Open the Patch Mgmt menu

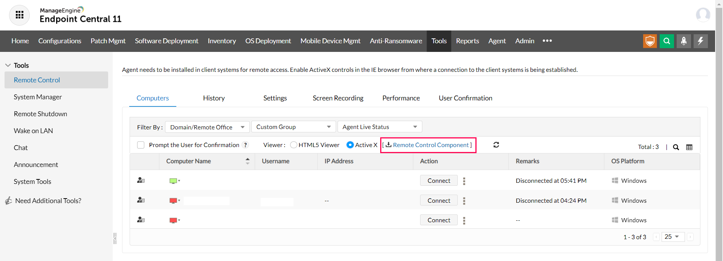pos(108,41)
